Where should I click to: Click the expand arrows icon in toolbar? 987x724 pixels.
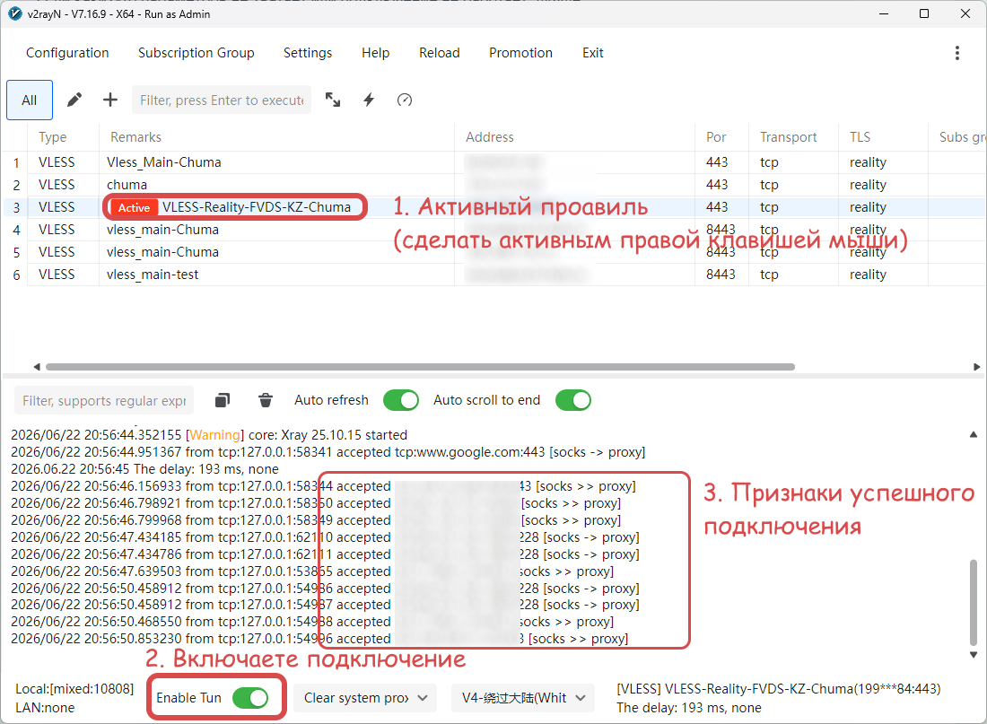click(x=333, y=100)
